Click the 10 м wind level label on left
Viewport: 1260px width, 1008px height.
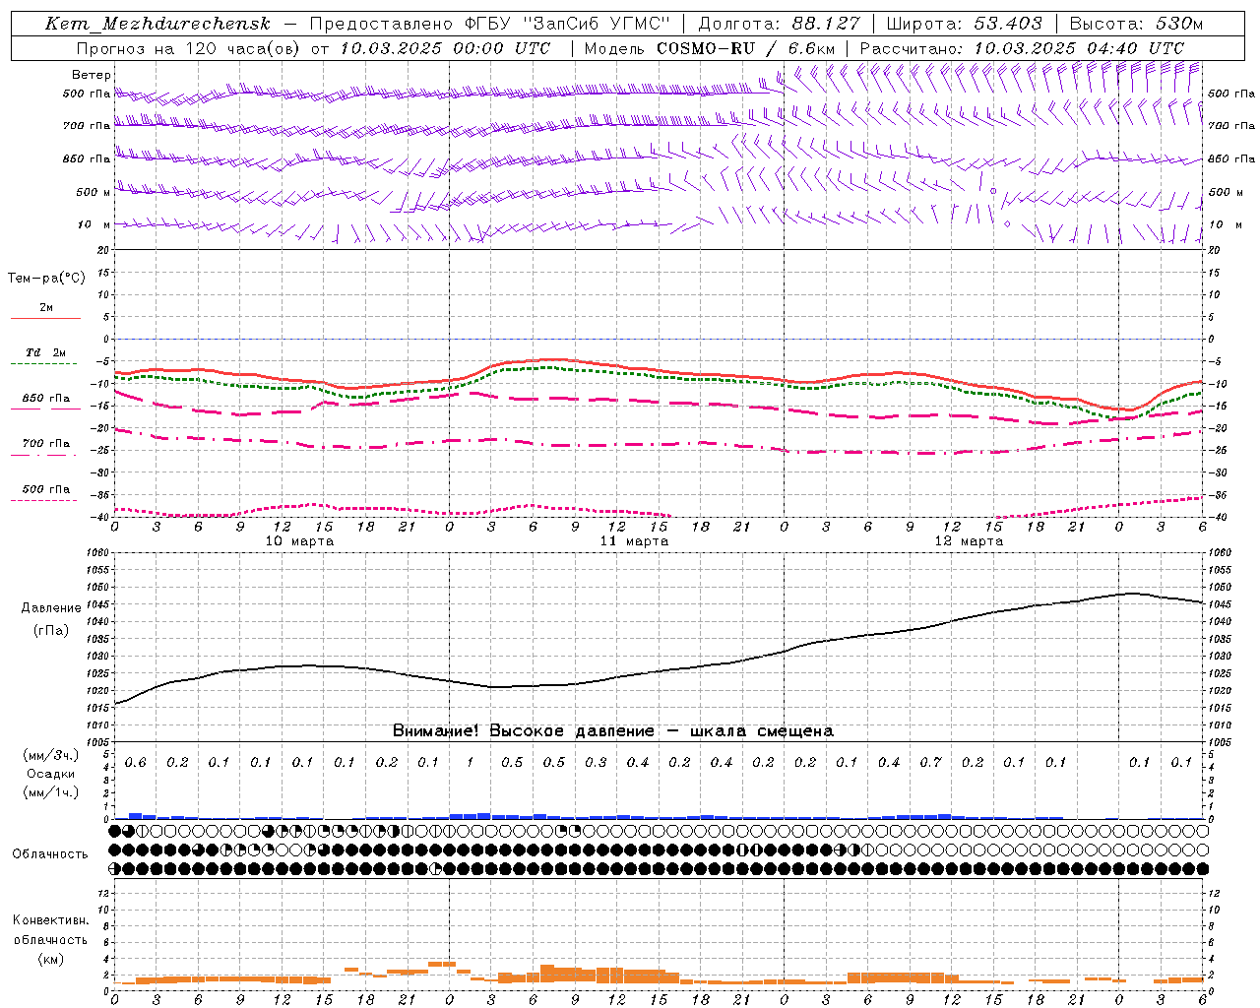pos(94,225)
